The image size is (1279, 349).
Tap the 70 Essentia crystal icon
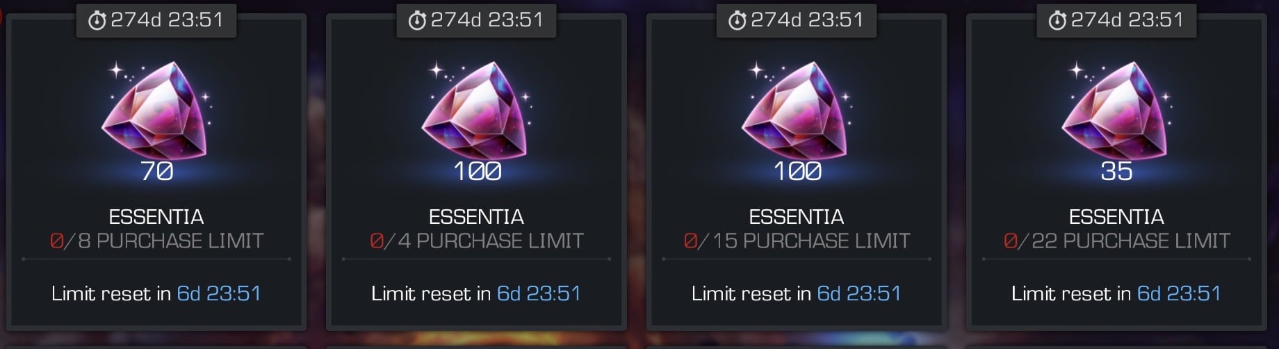[156, 111]
